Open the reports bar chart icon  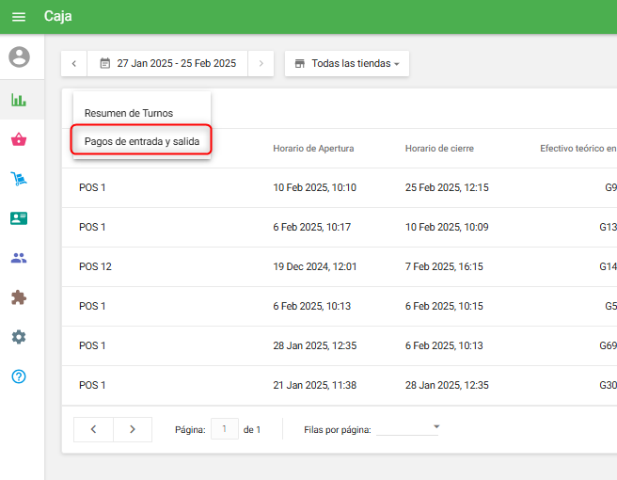(19, 100)
